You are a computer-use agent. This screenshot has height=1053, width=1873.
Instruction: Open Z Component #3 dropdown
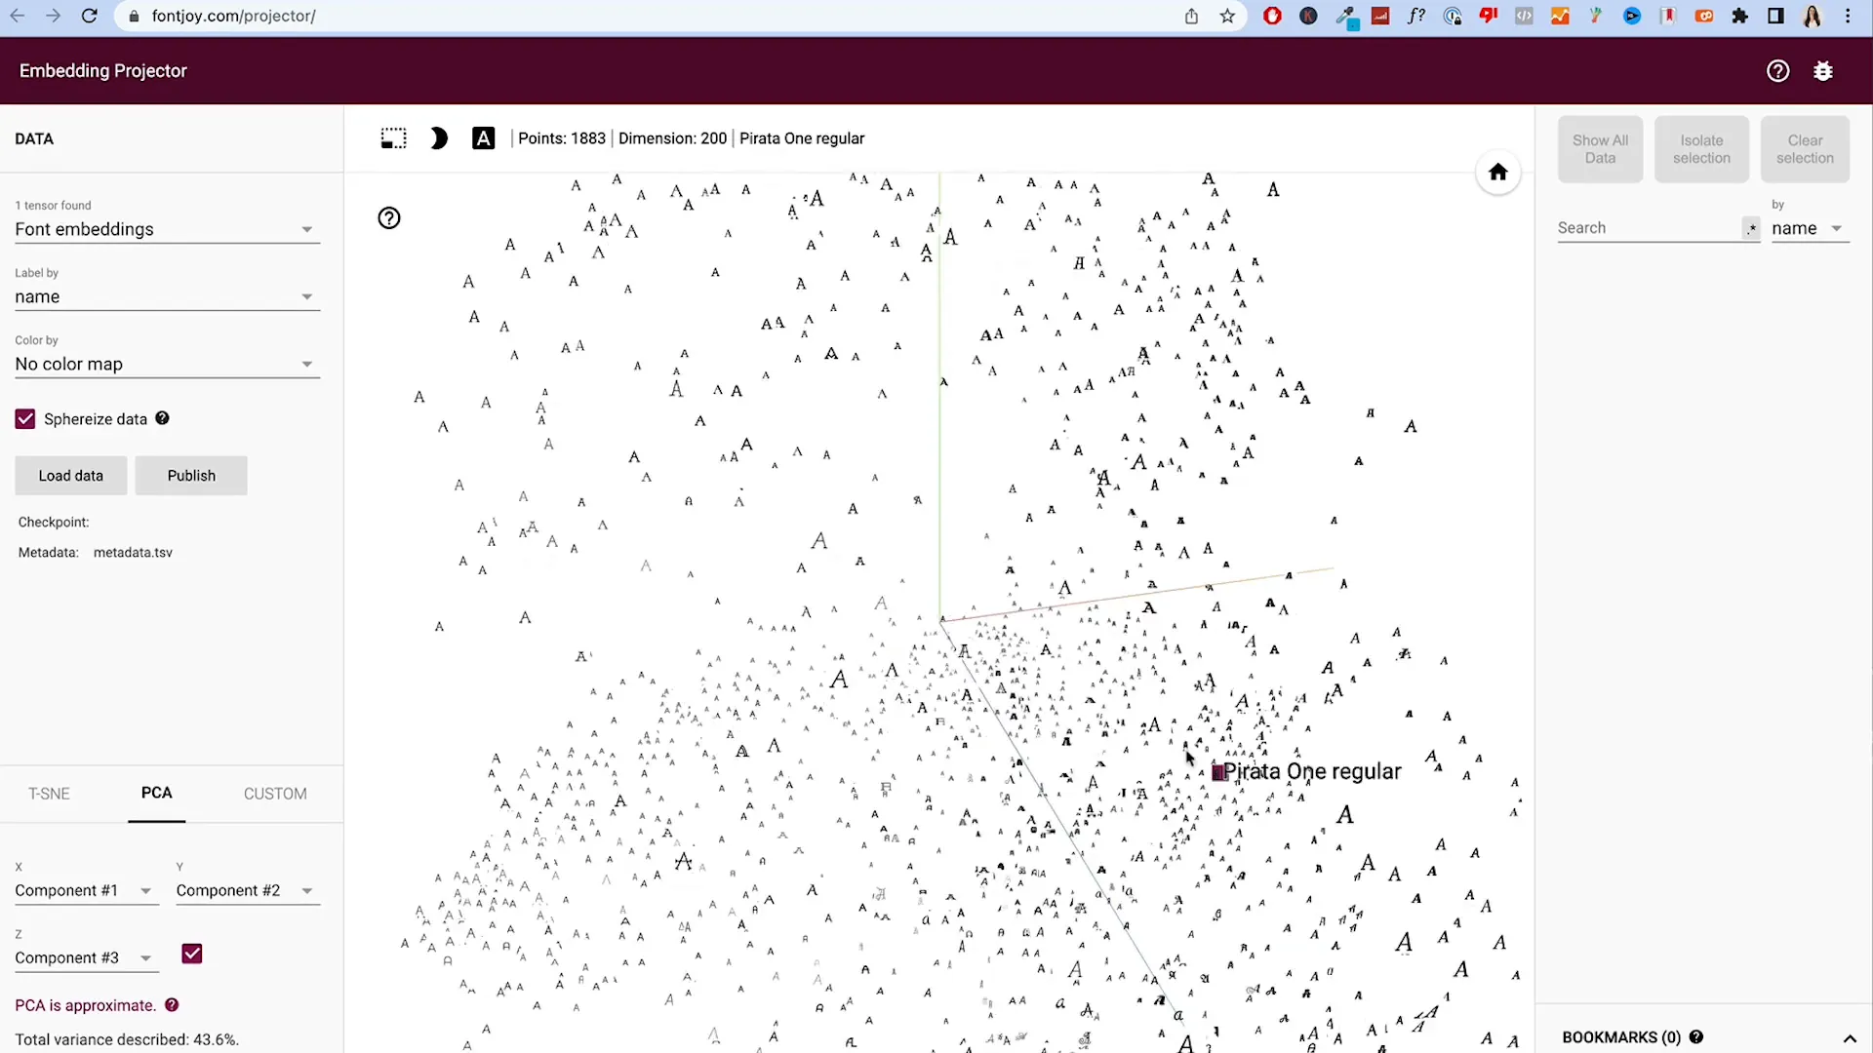click(x=86, y=958)
